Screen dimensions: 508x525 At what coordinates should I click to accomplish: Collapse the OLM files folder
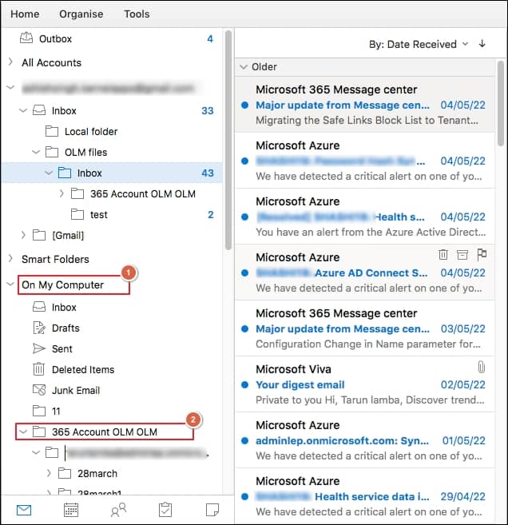tap(36, 152)
